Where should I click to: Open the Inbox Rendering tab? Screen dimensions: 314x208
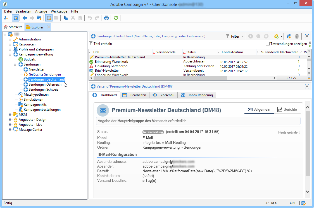[x=197, y=95]
